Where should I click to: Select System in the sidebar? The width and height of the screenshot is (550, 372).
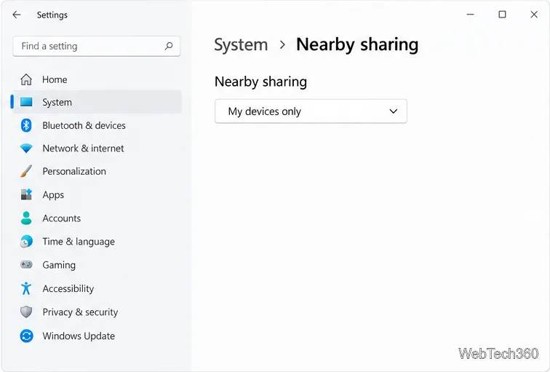pos(97,102)
